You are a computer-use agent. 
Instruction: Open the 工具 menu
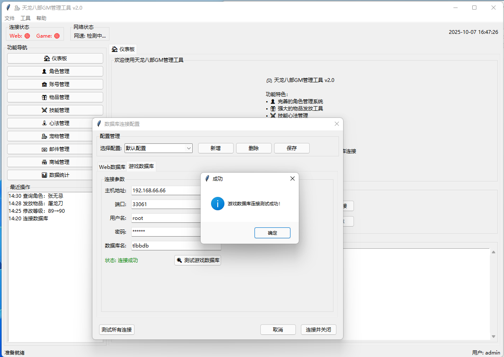[x=25, y=18]
